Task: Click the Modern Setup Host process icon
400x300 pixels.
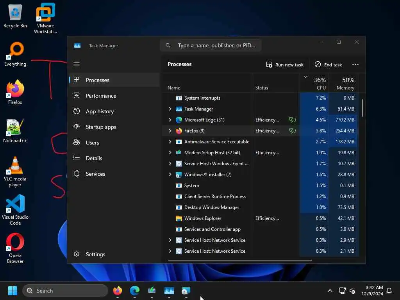Action: coord(179,153)
